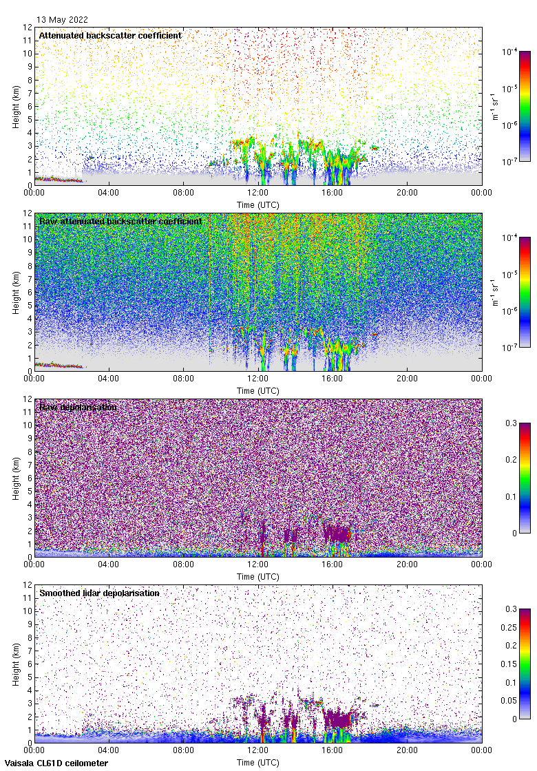Click "Time (UTC)" label under Raw attenuated backscatter plot
537x771 pixels.
tap(257, 391)
